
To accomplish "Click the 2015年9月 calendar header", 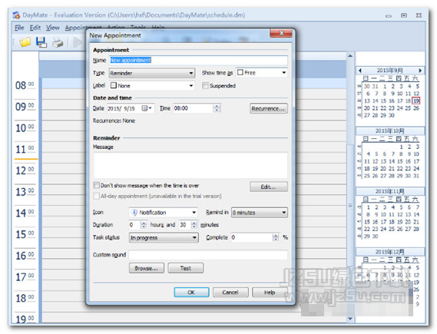I will click(389, 71).
